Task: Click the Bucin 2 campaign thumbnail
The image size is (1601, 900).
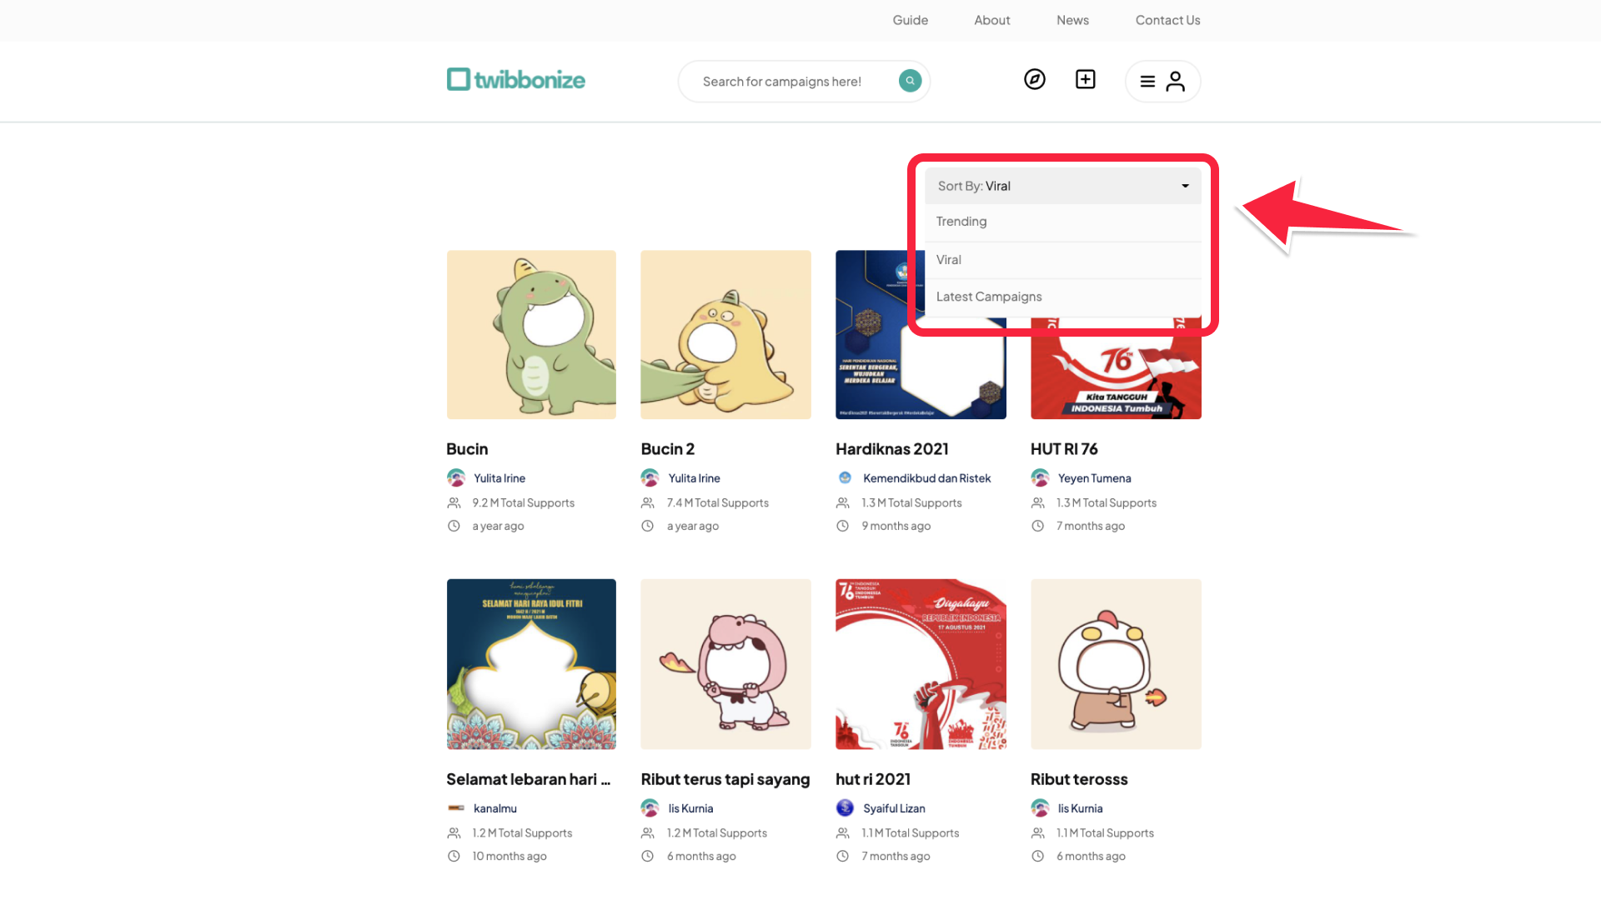Action: tap(725, 334)
